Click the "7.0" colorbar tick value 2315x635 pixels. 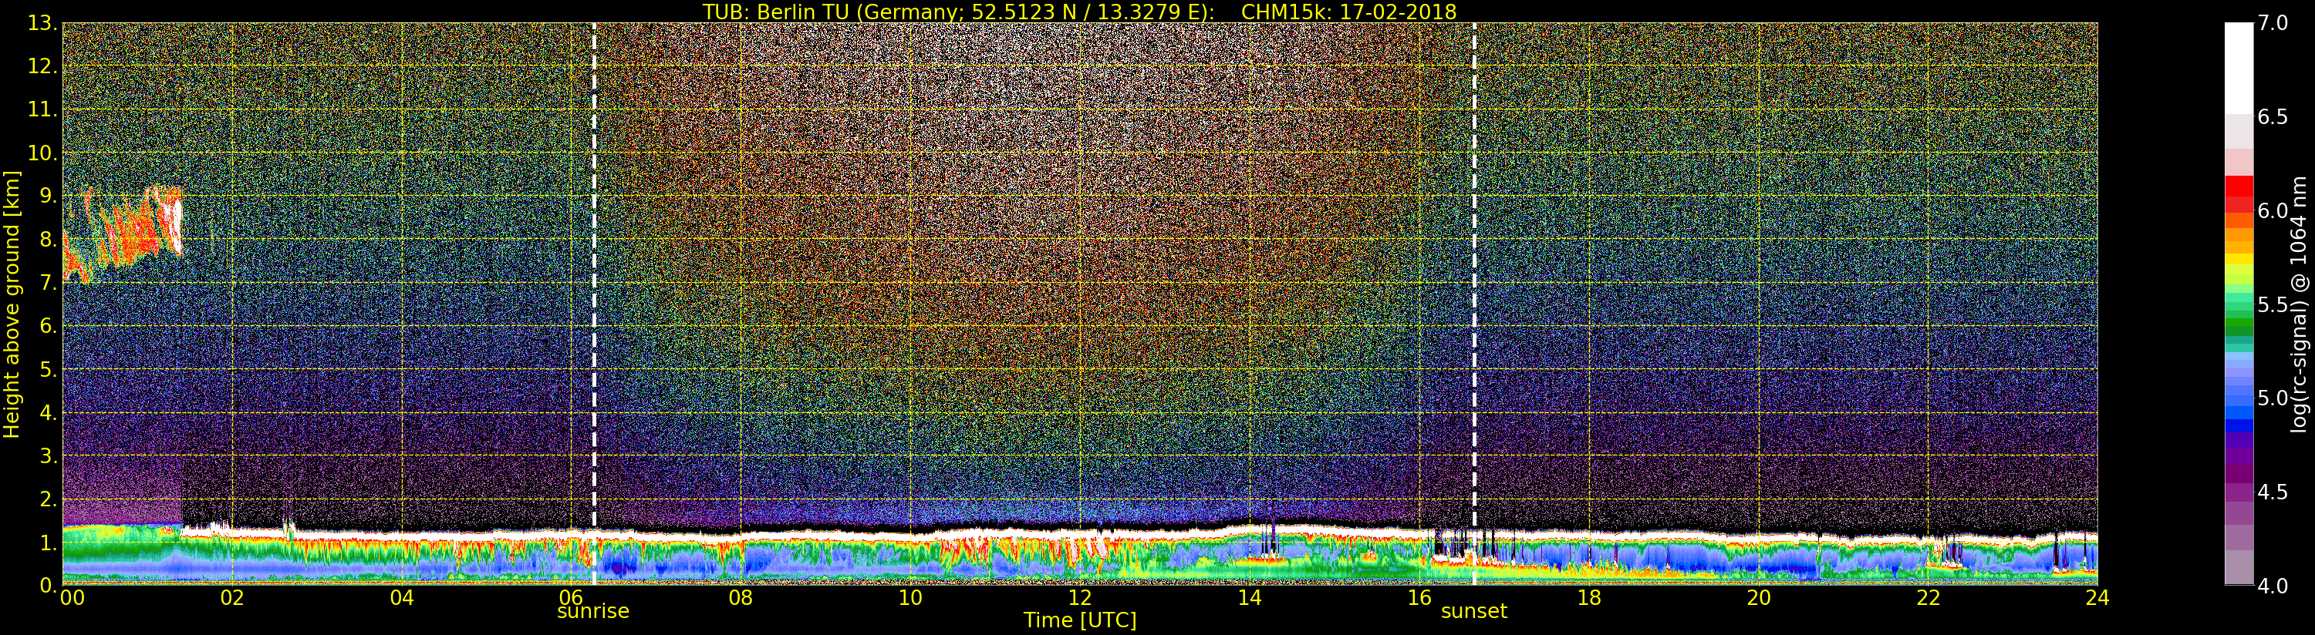click(2273, 23)
